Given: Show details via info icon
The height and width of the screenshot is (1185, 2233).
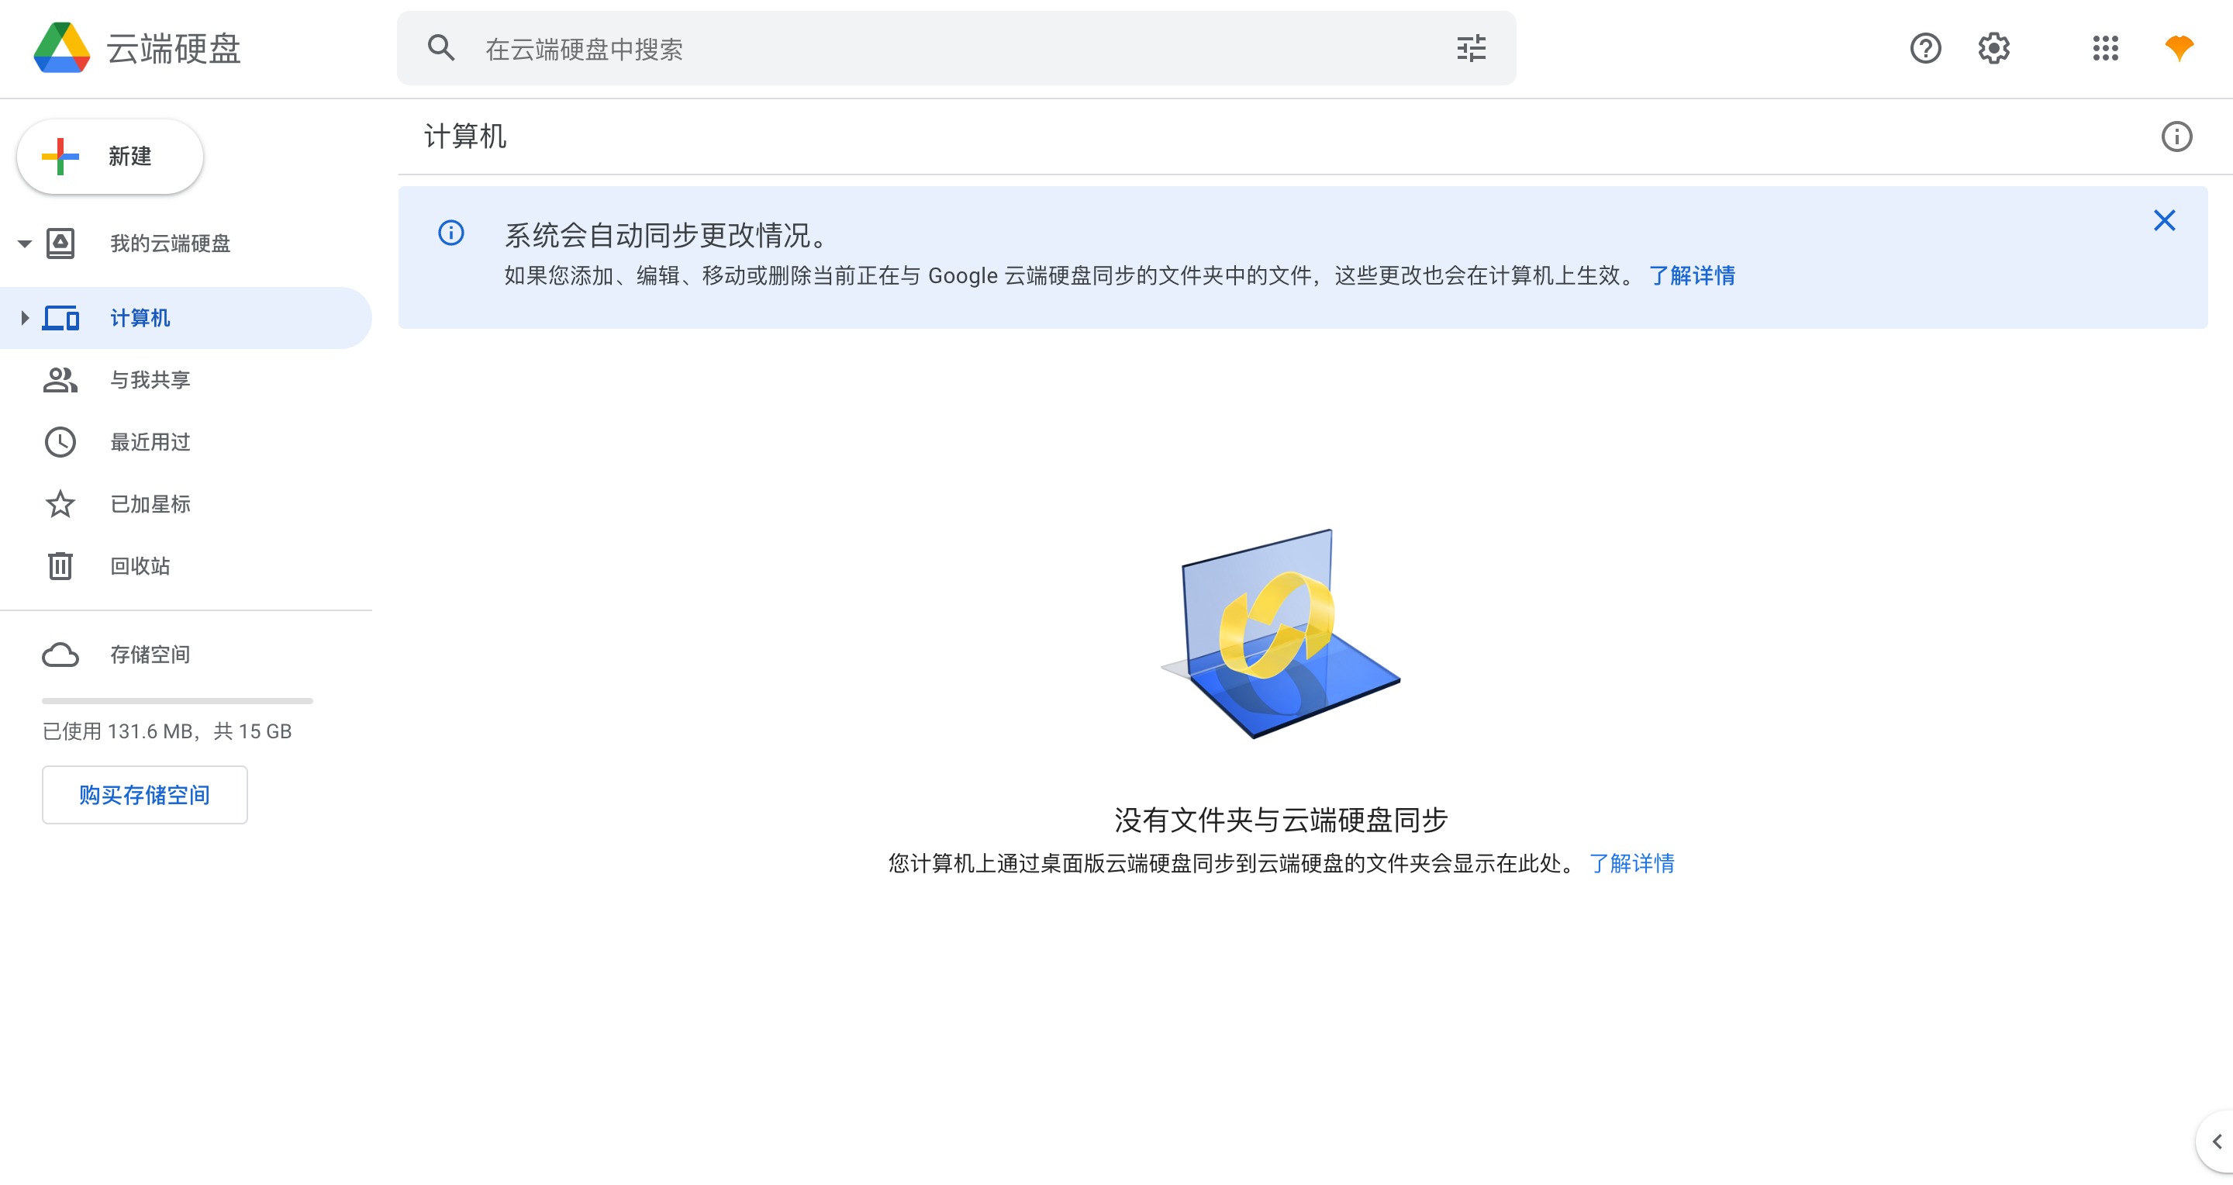Looking at the screenshot, I should click(x=2176, y=137).
